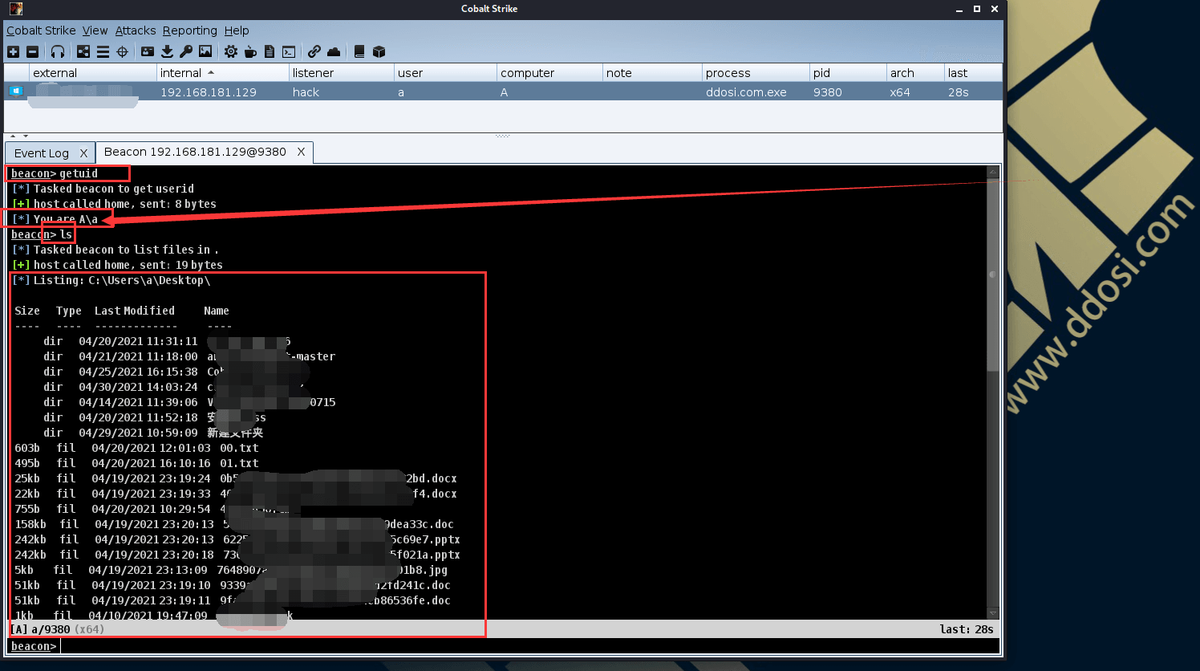This screenshot has height=671, width=1200.
Task: Click the connect to team server plus icon
Action: pyautogui.click(x=13, y=51)
